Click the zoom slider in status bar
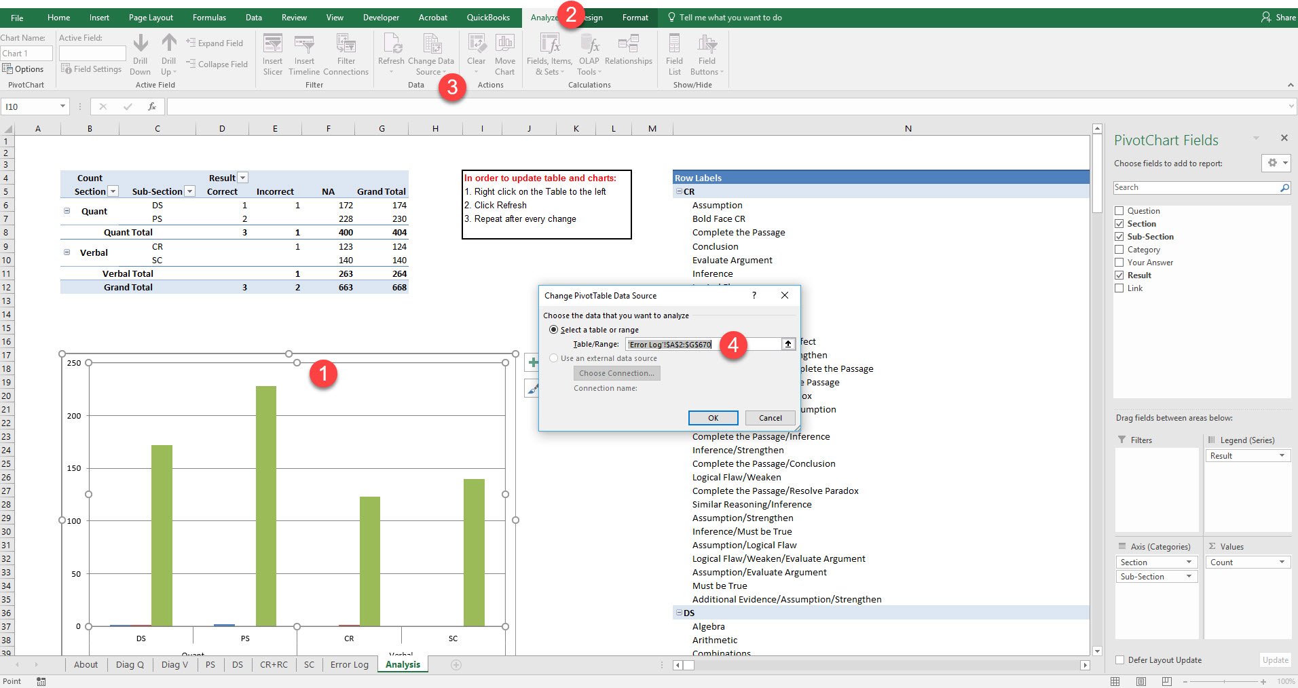 (1223, 681)
